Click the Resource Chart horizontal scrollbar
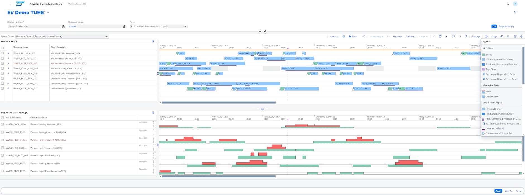525x195 pixels. (219, 103)
